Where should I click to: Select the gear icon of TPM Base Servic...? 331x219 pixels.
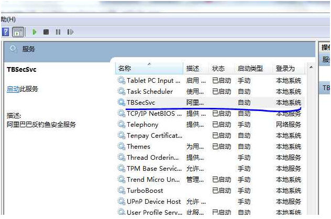[x=122, y=168]
